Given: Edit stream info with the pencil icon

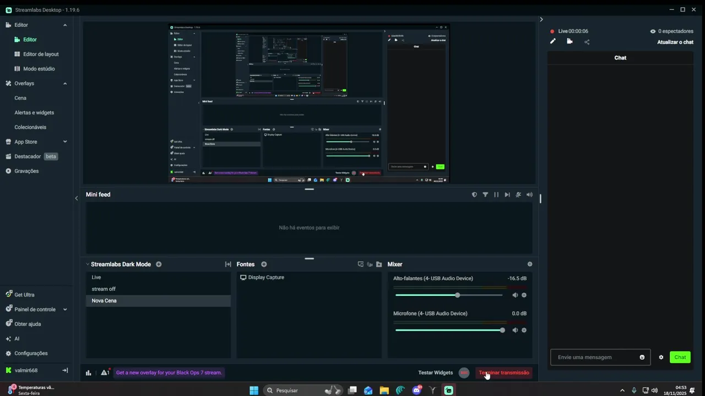Looking at the screenshot, I should (553, 41).
